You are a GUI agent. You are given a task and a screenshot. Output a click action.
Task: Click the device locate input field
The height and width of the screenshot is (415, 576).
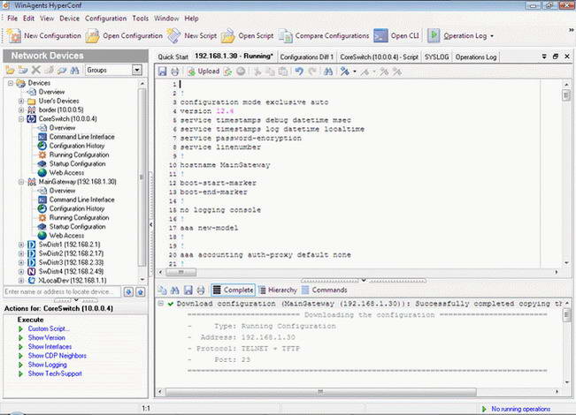(62, 291)
